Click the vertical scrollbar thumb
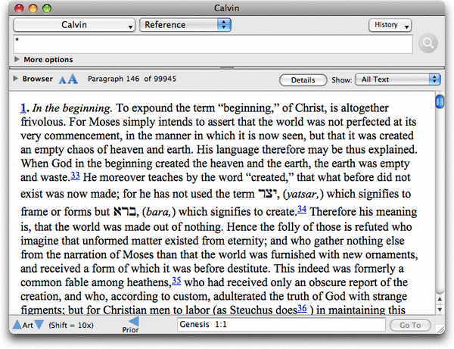Viewport: 454px width, 349px height. (440, 101)
